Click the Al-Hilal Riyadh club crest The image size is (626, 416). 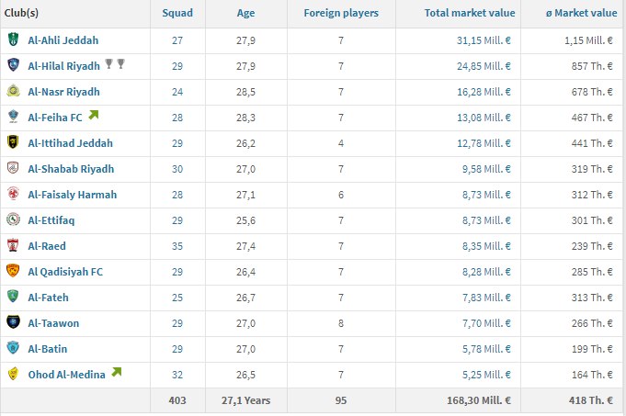tap(13, 65)
